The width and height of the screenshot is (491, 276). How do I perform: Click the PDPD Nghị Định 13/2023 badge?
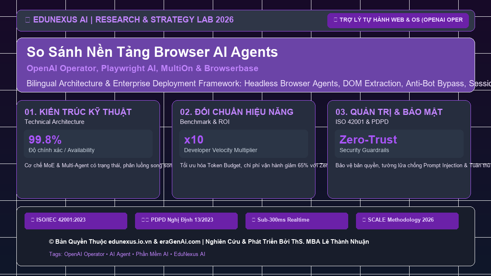coord(186,221)
